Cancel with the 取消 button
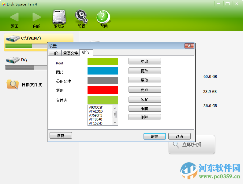The width and height of the screenshot is (243, 184). (179, 136)
